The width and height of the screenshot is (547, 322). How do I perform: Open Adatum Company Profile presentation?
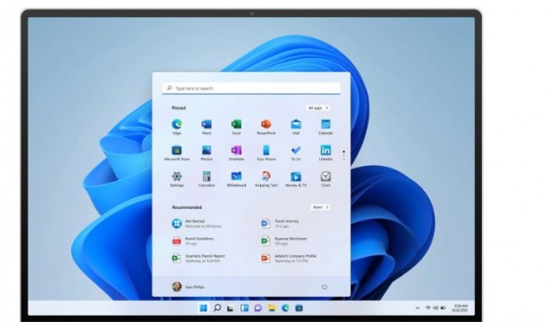289,259
